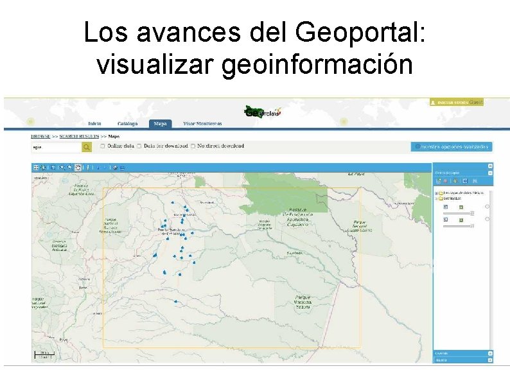Toggle the first overlay layer's green checkbox

click(x=461, y=207)
